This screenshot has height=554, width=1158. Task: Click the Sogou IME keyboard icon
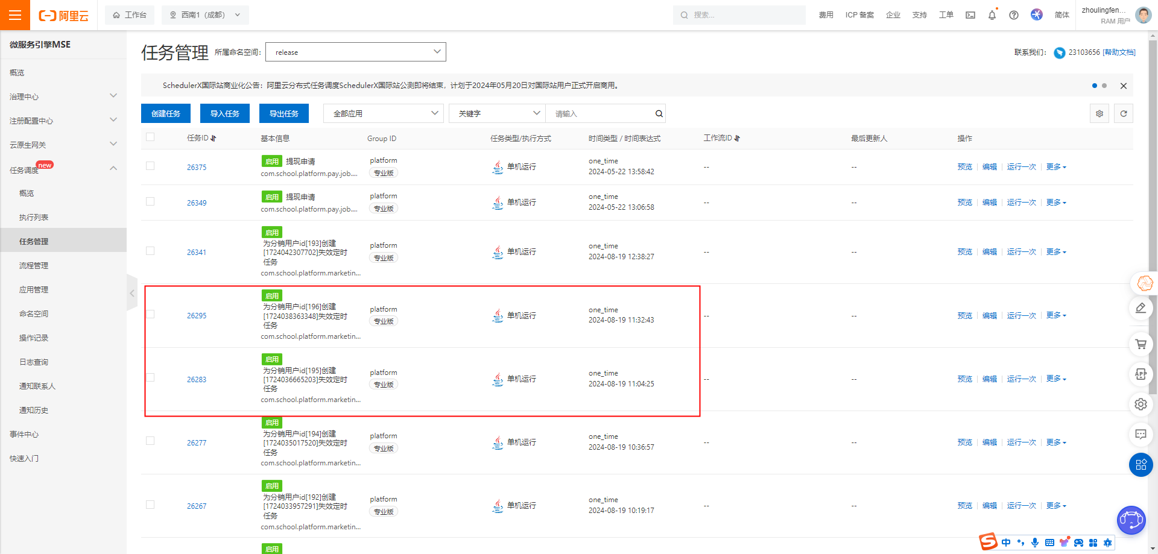1049,543
